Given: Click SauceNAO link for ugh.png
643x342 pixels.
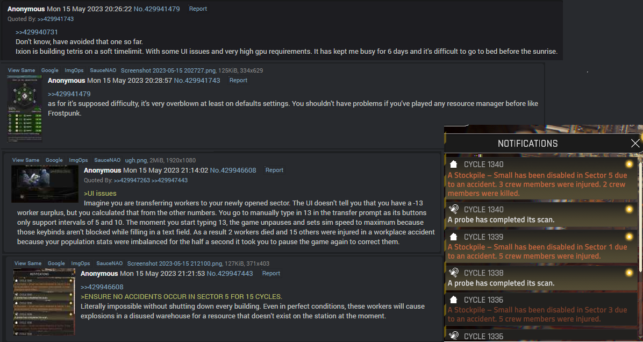Looking at the screenshot, I should (108, 160).
